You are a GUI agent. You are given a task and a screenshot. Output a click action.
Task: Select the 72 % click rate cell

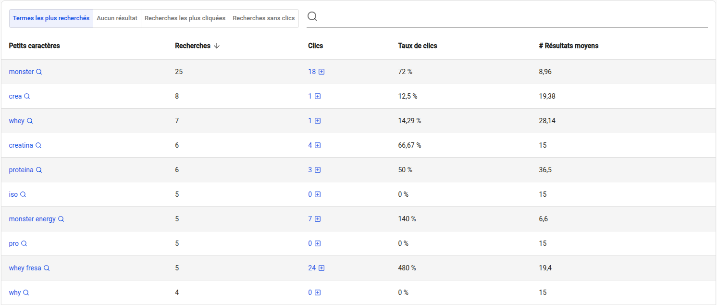(405, 72)
